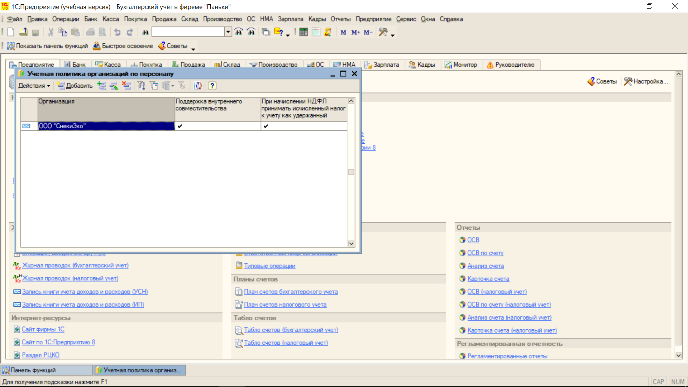Click the Copy icon in main toolbar
Viewport: 688px width, 387px height.
63,32
